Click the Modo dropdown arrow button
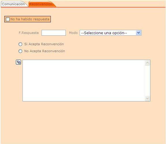166x144 pixels. [138, 33]
